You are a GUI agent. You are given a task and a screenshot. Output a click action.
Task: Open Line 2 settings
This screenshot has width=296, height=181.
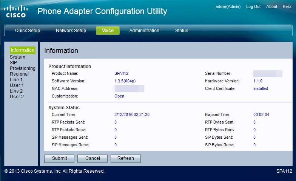coord(16,91)
